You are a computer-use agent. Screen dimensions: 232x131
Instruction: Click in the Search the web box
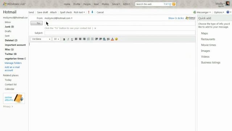pyautogui.click(x=149, y=4)
